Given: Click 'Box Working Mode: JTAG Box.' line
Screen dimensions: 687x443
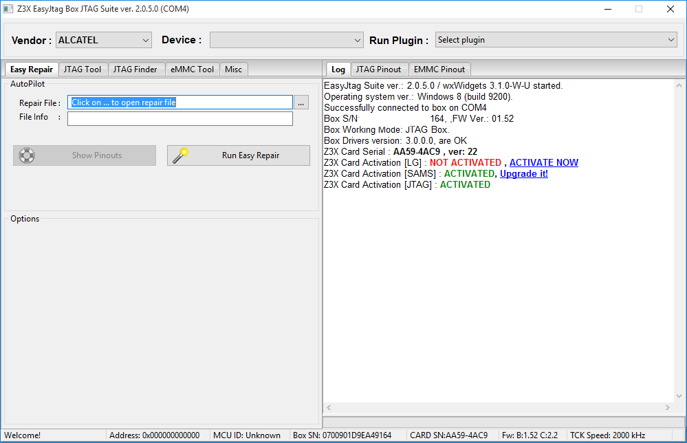Looking at the screenshot, I should (x=386, y=130).
